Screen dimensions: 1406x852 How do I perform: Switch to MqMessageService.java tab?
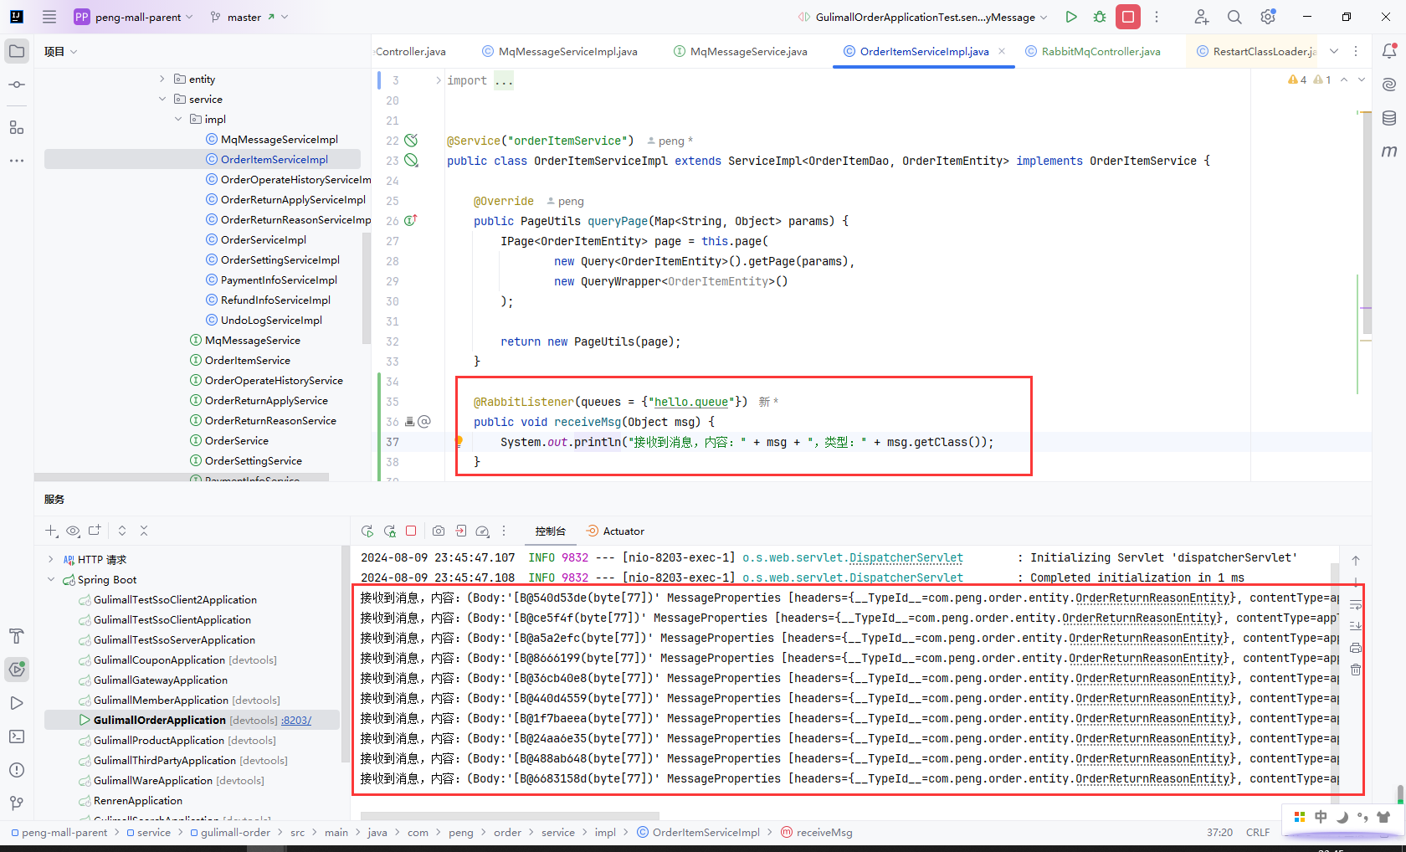point(741,51)
